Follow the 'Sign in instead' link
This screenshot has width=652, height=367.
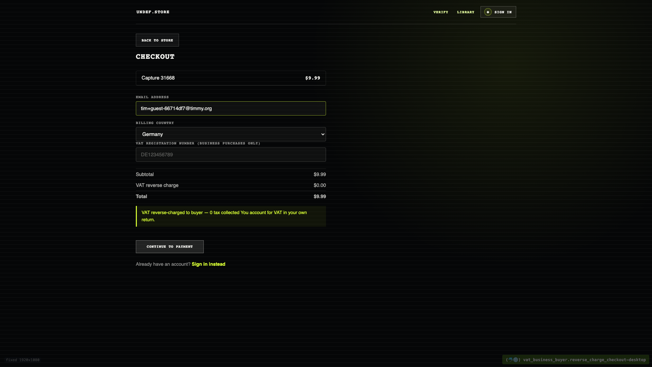[208, 264]
